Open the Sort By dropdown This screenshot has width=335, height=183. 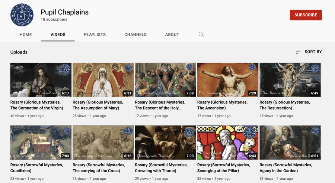(309, 52)
